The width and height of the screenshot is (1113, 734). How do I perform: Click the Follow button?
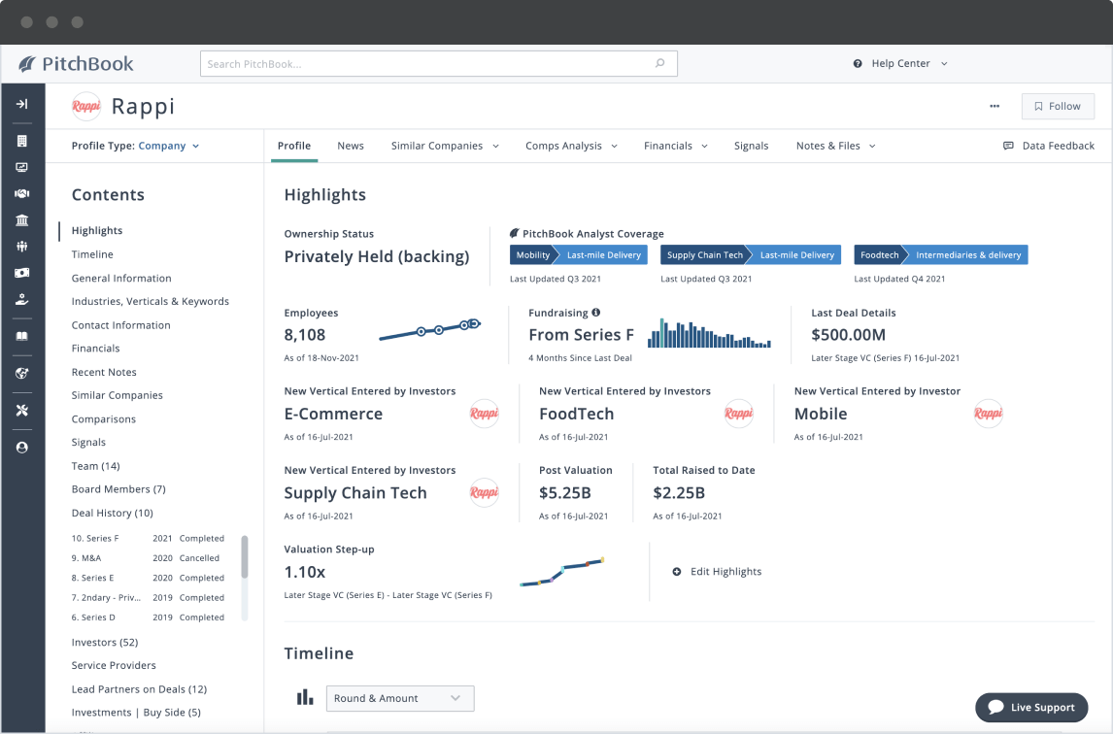click(x=1058, y=107)
